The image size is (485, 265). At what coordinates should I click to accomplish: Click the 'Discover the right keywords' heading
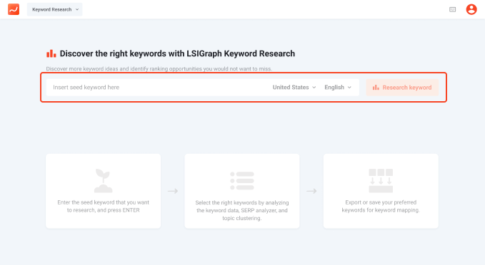click(x=177, y=53)
